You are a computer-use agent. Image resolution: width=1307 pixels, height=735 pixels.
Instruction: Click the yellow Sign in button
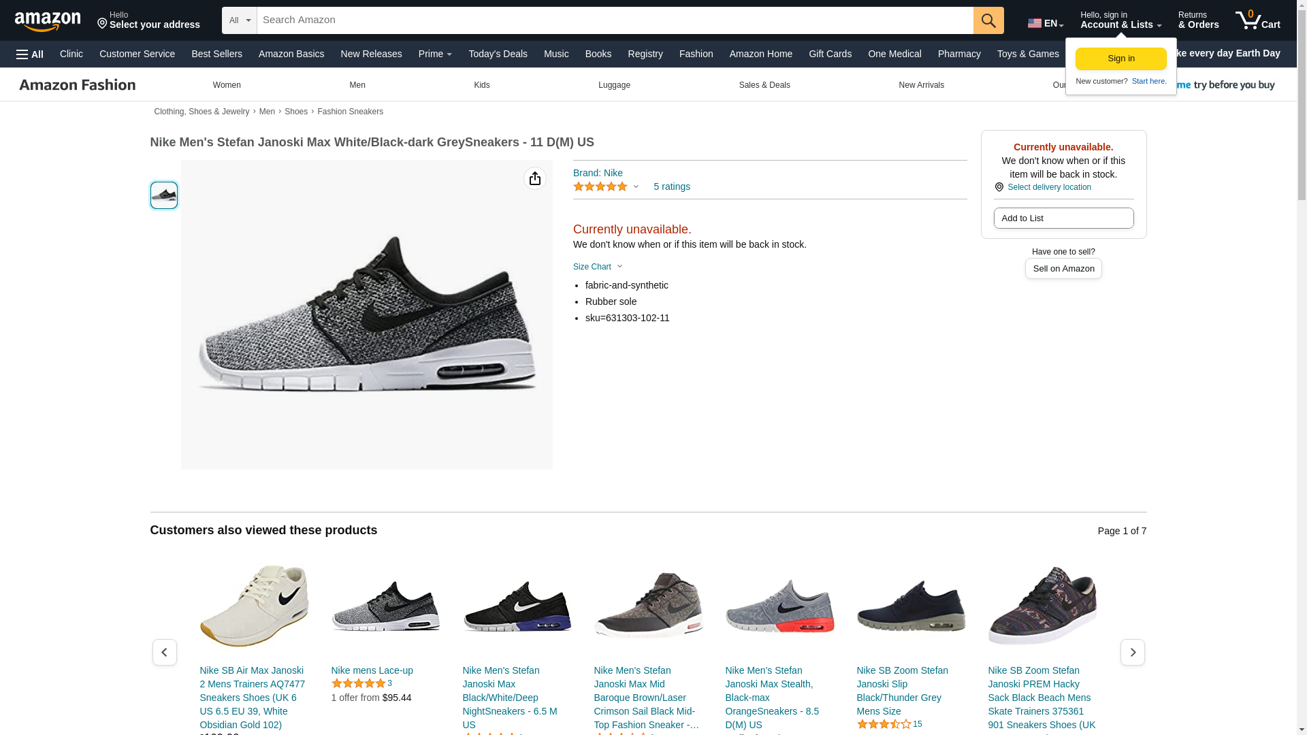coord(1120,59)
